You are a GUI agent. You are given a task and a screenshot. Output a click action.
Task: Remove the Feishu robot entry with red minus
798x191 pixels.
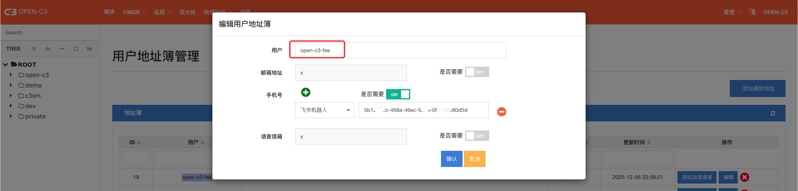click(x=502, y=111)
